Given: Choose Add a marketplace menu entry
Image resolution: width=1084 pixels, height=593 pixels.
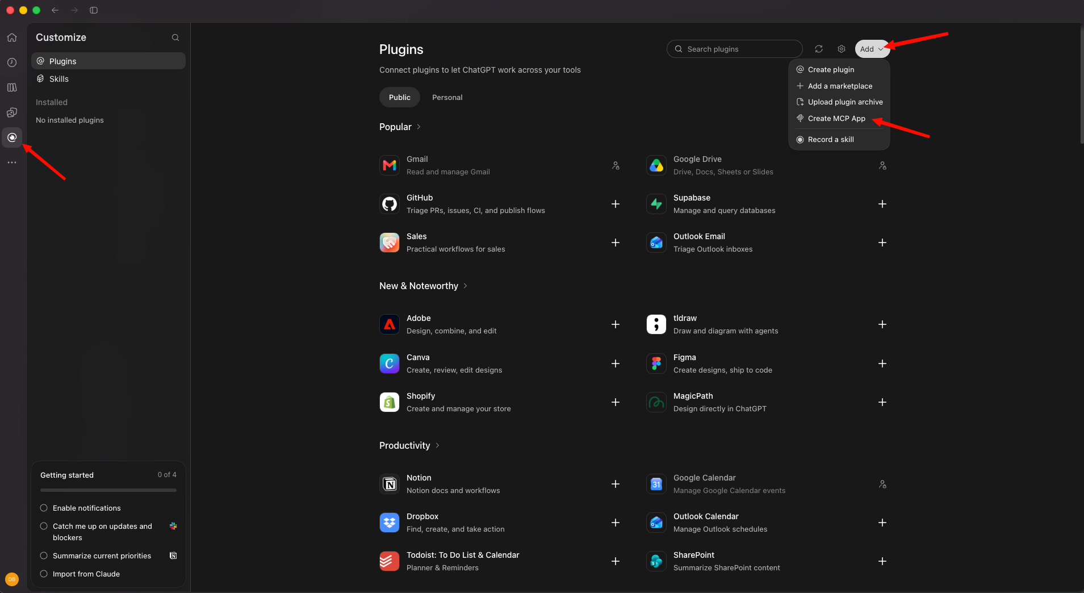Looking at the screenshot, I should (839, 86).
